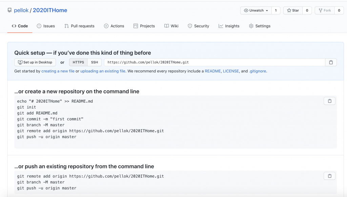This screenshot has height=197, width=347.
Task: Copy the push existing repository commands
Action: 329,176
